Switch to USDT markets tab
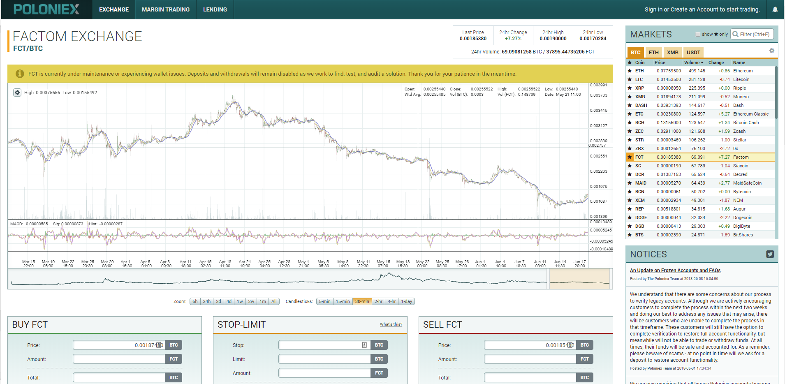The width and height of the screenshot is (785, 384). tap(693, 52)
